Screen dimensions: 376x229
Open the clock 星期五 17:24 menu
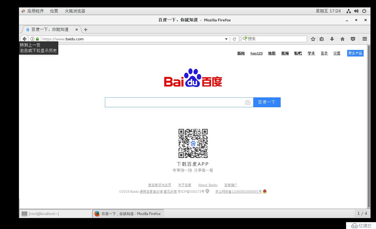pyautogui.click(x=328, y=11)
